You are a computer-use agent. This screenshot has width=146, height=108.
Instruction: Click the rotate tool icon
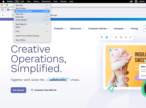(126, 37)
